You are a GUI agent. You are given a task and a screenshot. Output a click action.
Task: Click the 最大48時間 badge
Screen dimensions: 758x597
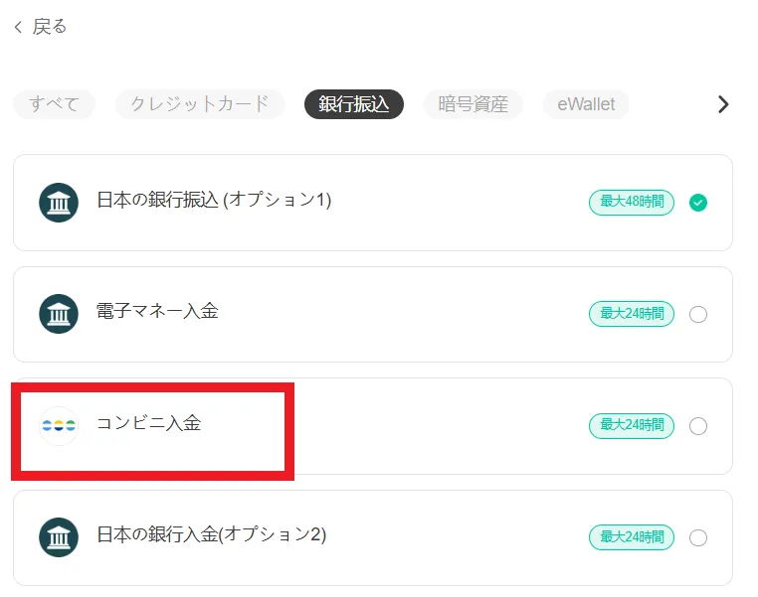(631, 203)
